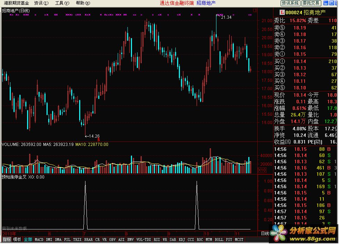Click the 委托交易 button
Viewport: 339px width, 244px height.
click(311, 3)
